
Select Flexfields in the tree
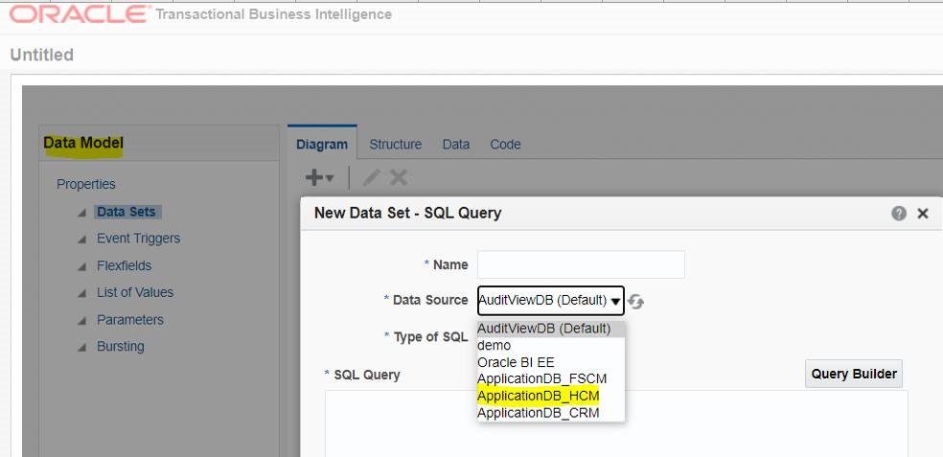[x=124, y=265]
